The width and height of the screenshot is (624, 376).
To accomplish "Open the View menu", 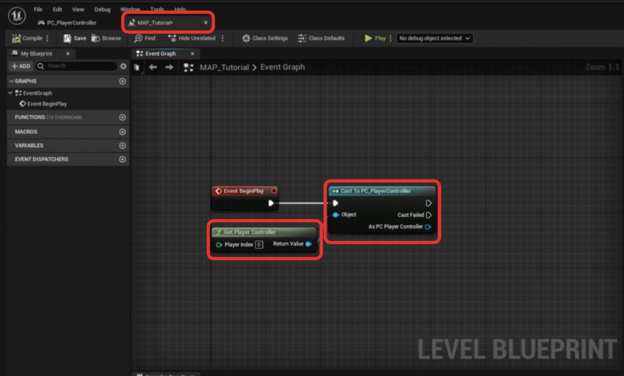I will tap(78, 9).
